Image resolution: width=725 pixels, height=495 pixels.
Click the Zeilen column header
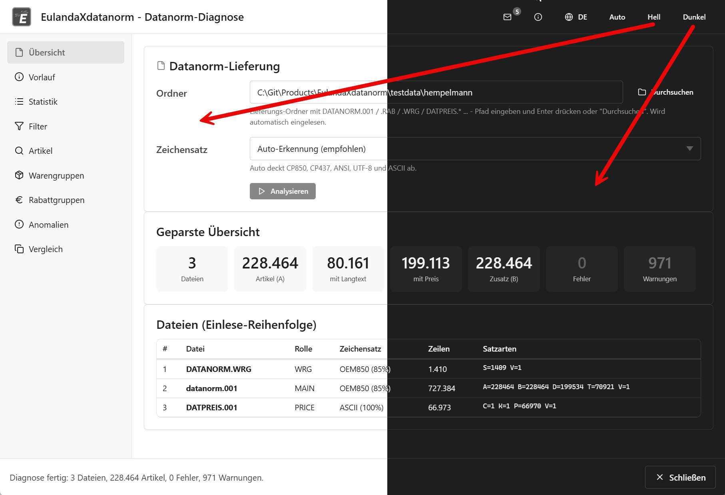pyautogui.click(x=439, y=349)
